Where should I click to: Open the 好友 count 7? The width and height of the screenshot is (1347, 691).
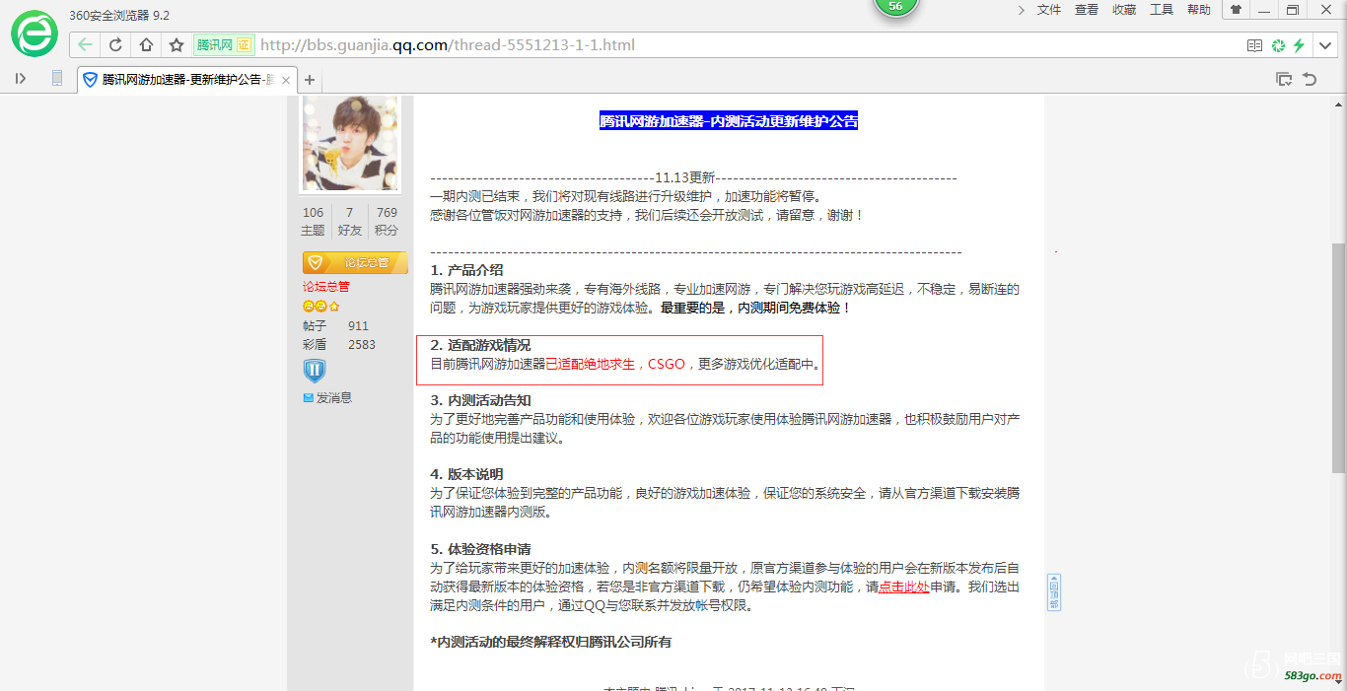point(350,221)
